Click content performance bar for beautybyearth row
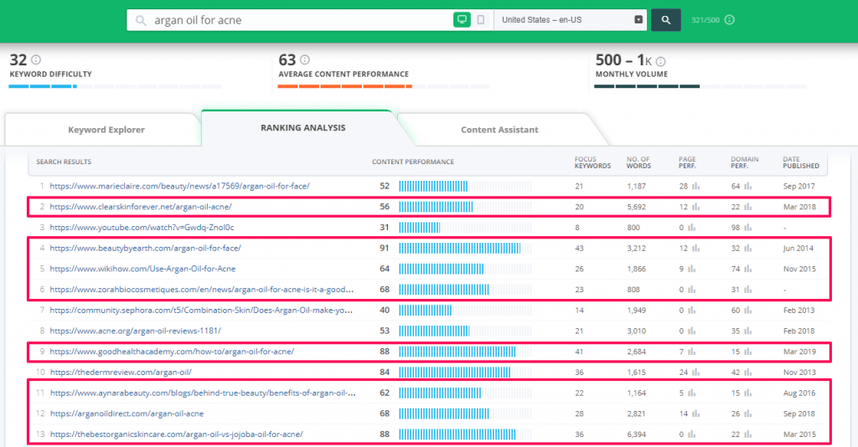 click(465, 248)
